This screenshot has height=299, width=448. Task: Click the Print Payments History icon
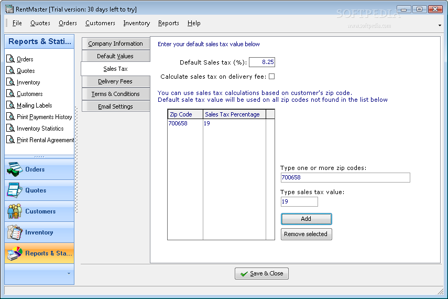[x=10, y=116]
